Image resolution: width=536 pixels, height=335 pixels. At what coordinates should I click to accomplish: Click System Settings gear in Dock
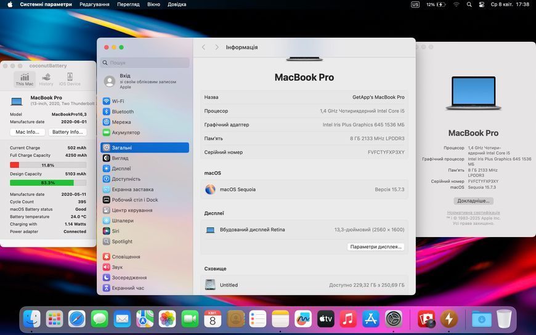pyautogui.click(x=394, y=319)
